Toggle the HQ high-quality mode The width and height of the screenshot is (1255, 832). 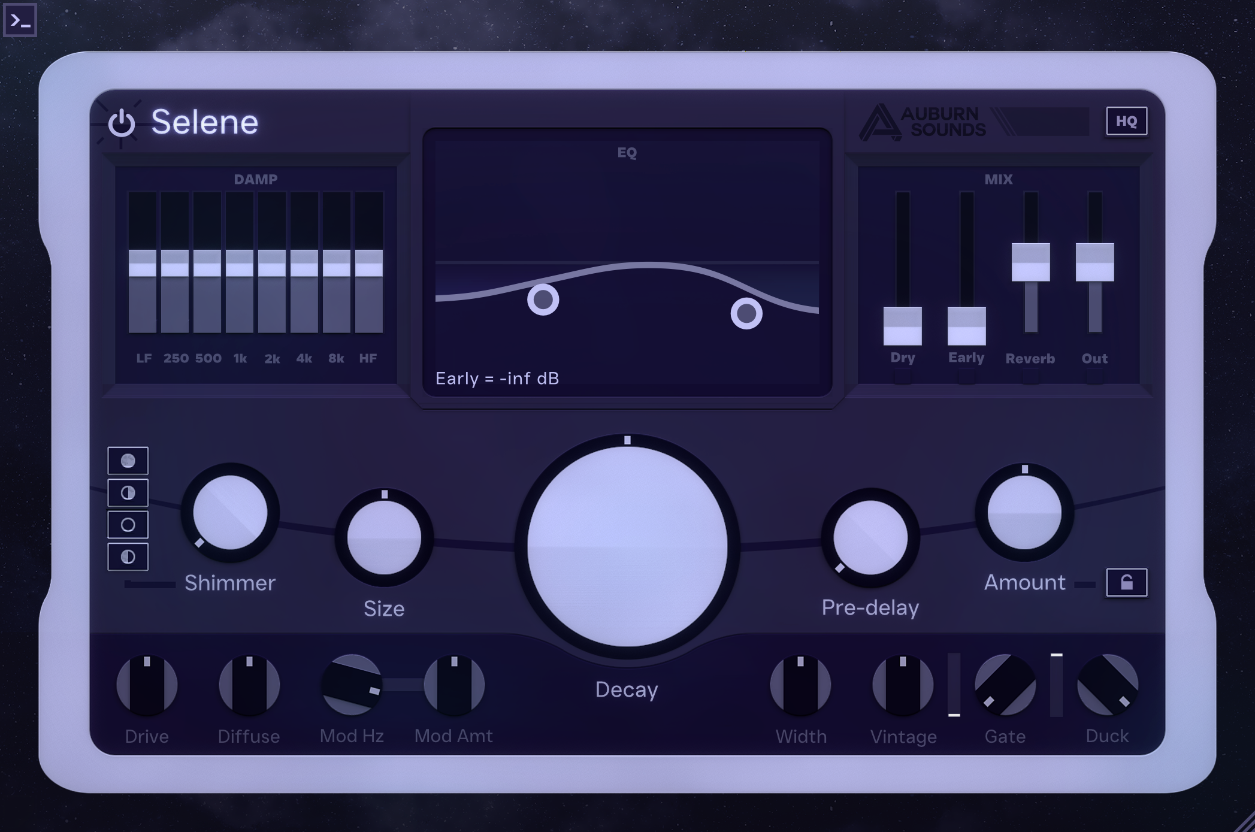pos(1126,121)
